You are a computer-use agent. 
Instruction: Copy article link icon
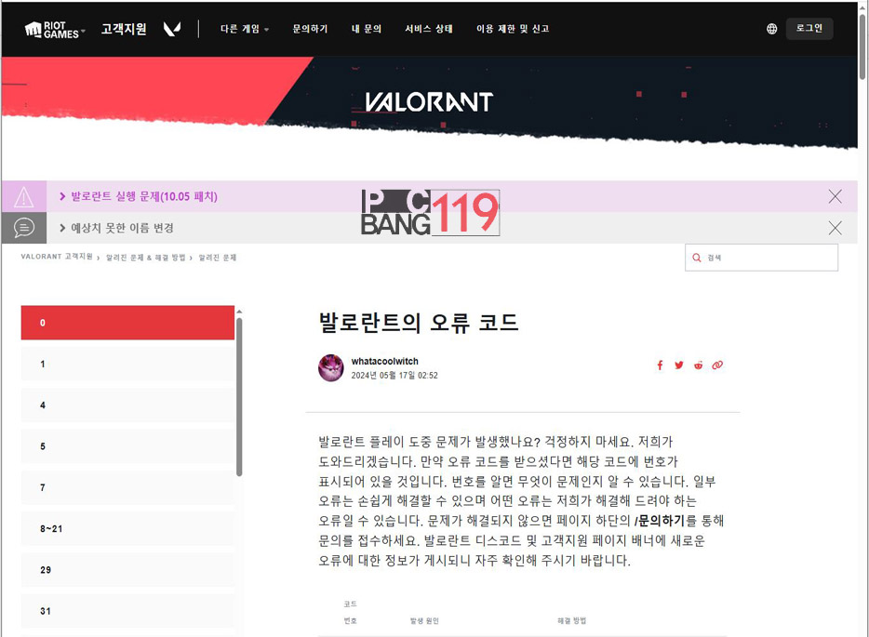tap(717, 365)
